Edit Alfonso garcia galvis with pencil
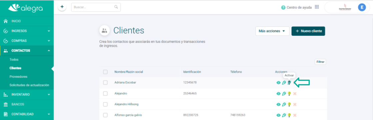Viewport: 373px width, 120px height. (x=284, y=115)
